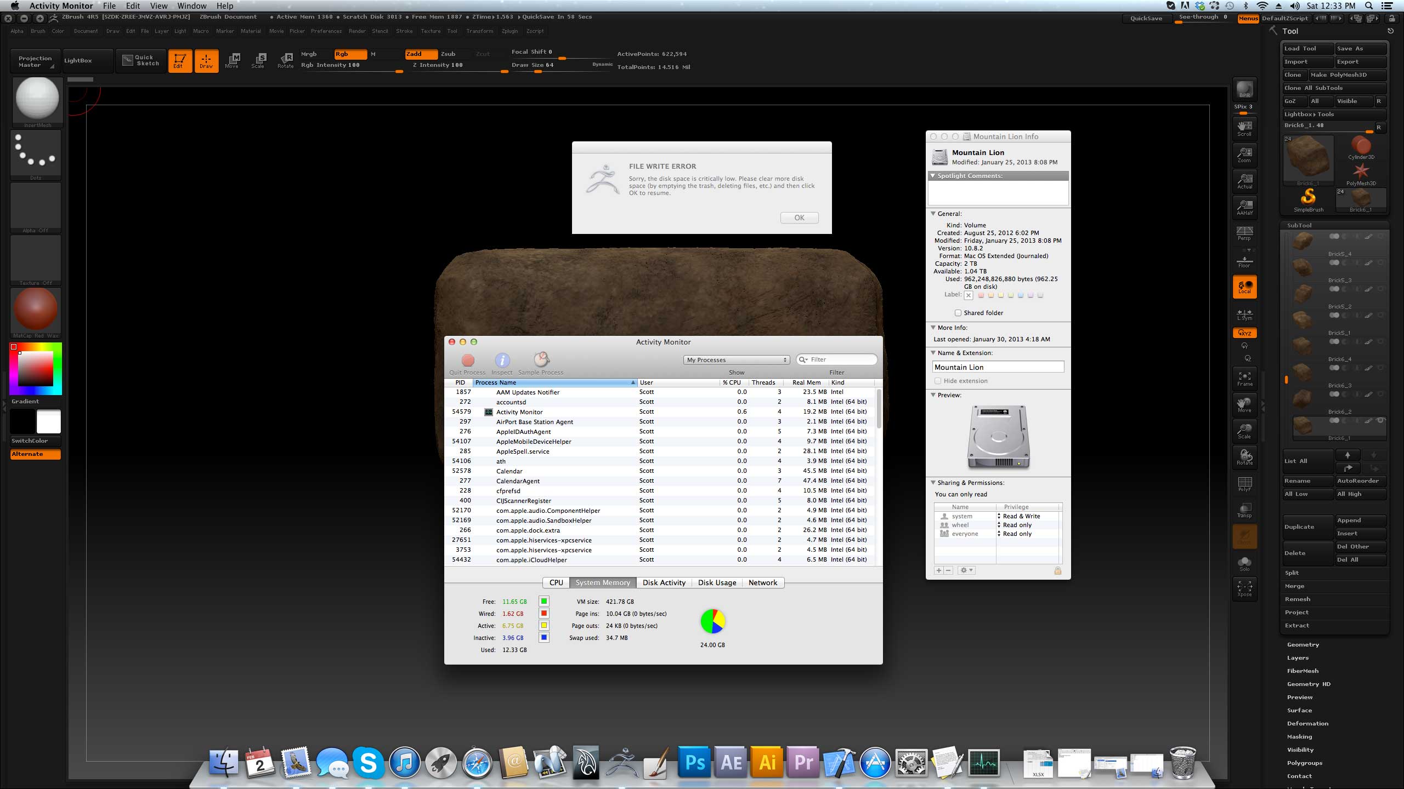
Task: Click the Zoom navigation icon
Action: click(1244, 155)
